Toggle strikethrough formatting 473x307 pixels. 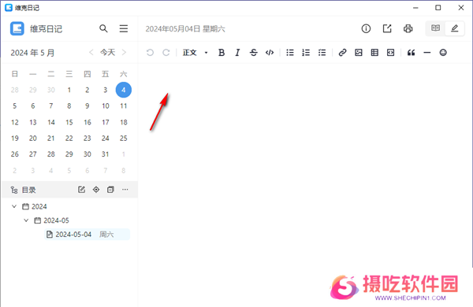click(253, 53)
